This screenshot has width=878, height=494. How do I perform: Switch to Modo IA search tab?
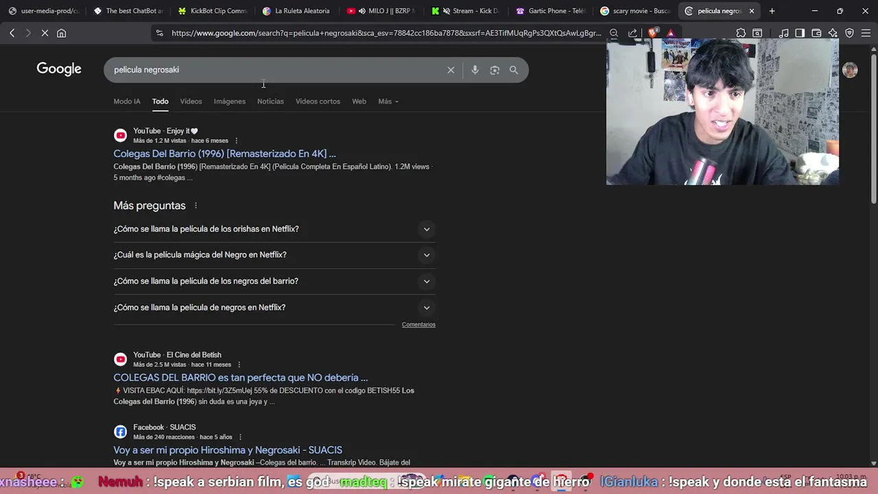[127, 102]
